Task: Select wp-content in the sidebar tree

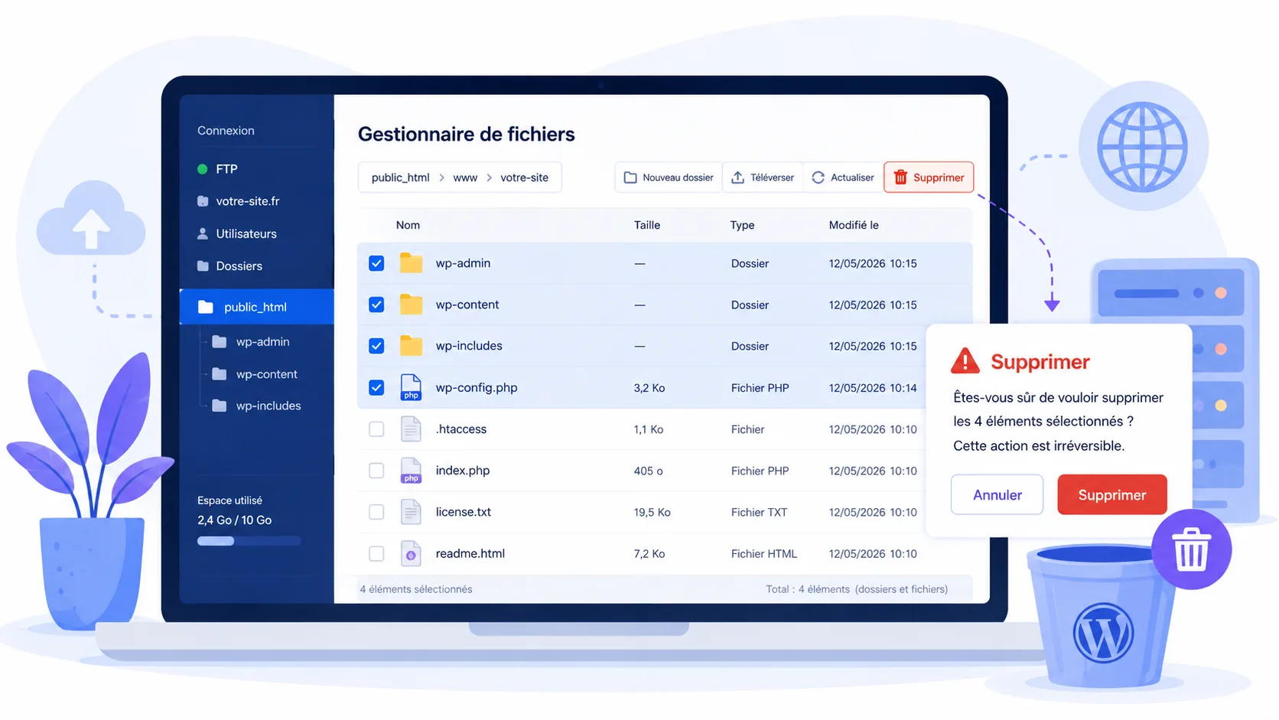Action: click(266, 374)
